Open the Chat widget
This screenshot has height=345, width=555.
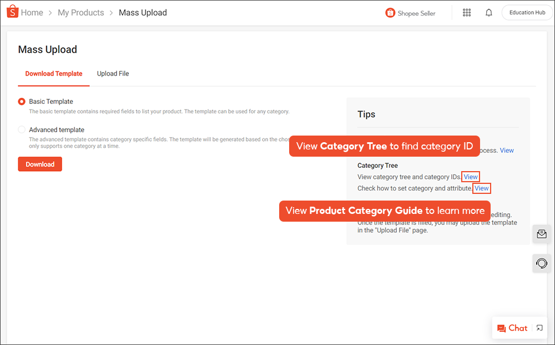pyautogui.click(x=512, y=328)
